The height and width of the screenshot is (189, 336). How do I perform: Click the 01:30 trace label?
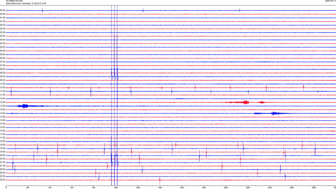[2, 21]
